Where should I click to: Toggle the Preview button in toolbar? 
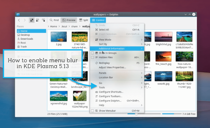click(x=69, y=20)
